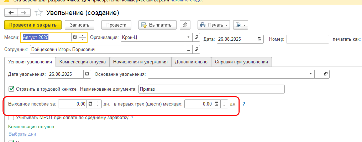This screenshot has height=142, width=362.
Task: Click the printer icon on the Печать button
Action: click(203, 25)
